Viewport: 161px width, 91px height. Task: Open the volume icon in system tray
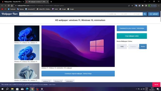tap(144, 89)
